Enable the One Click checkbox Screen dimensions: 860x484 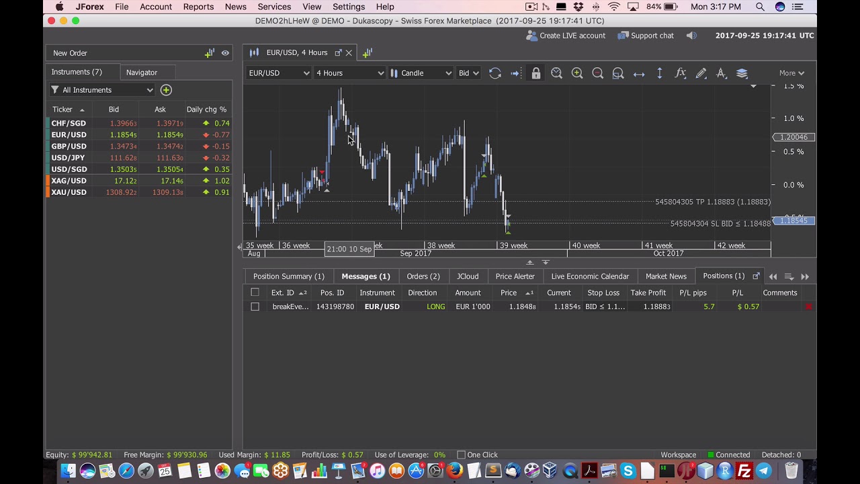[461, 455]
